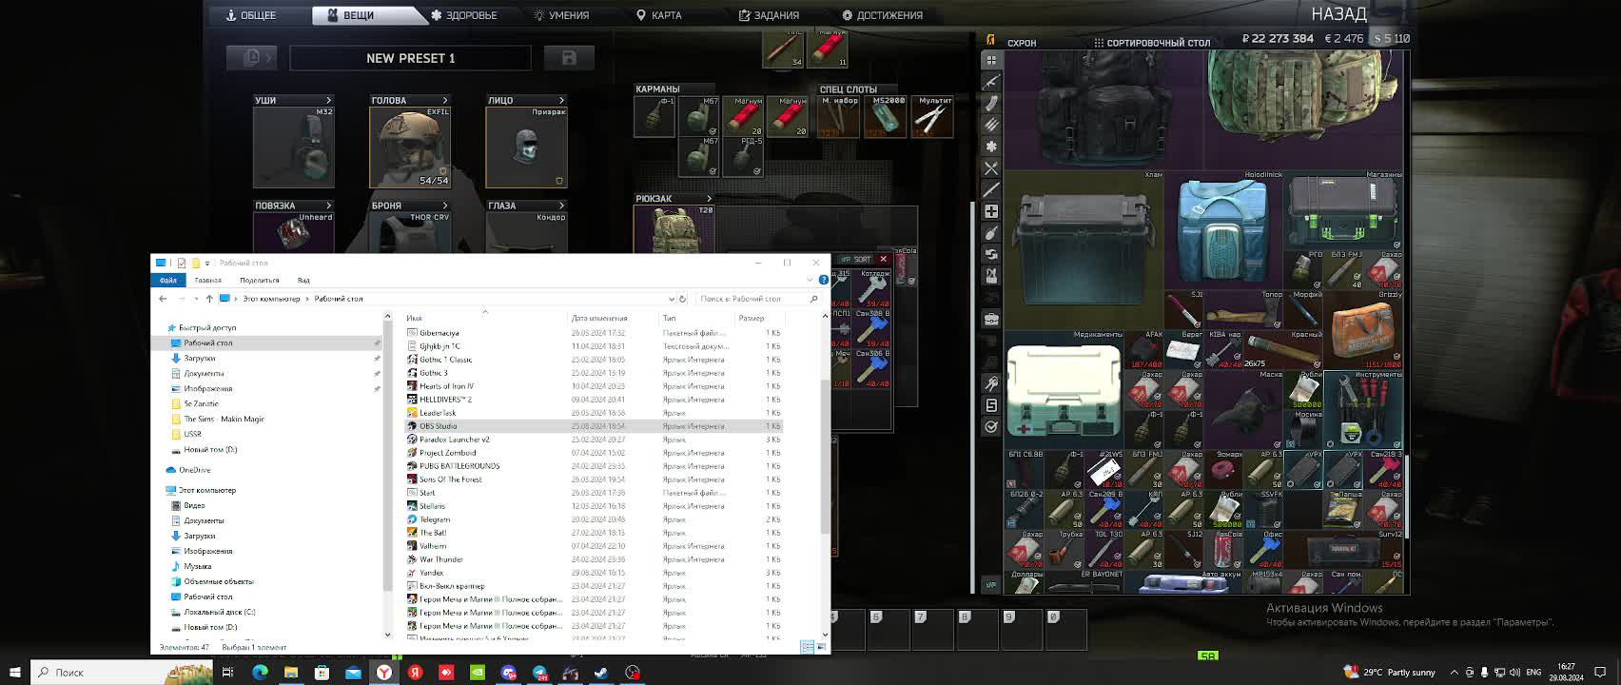Select the EXFIL helmet in the head slot
1621x685 pixels.
click(410, 147)
